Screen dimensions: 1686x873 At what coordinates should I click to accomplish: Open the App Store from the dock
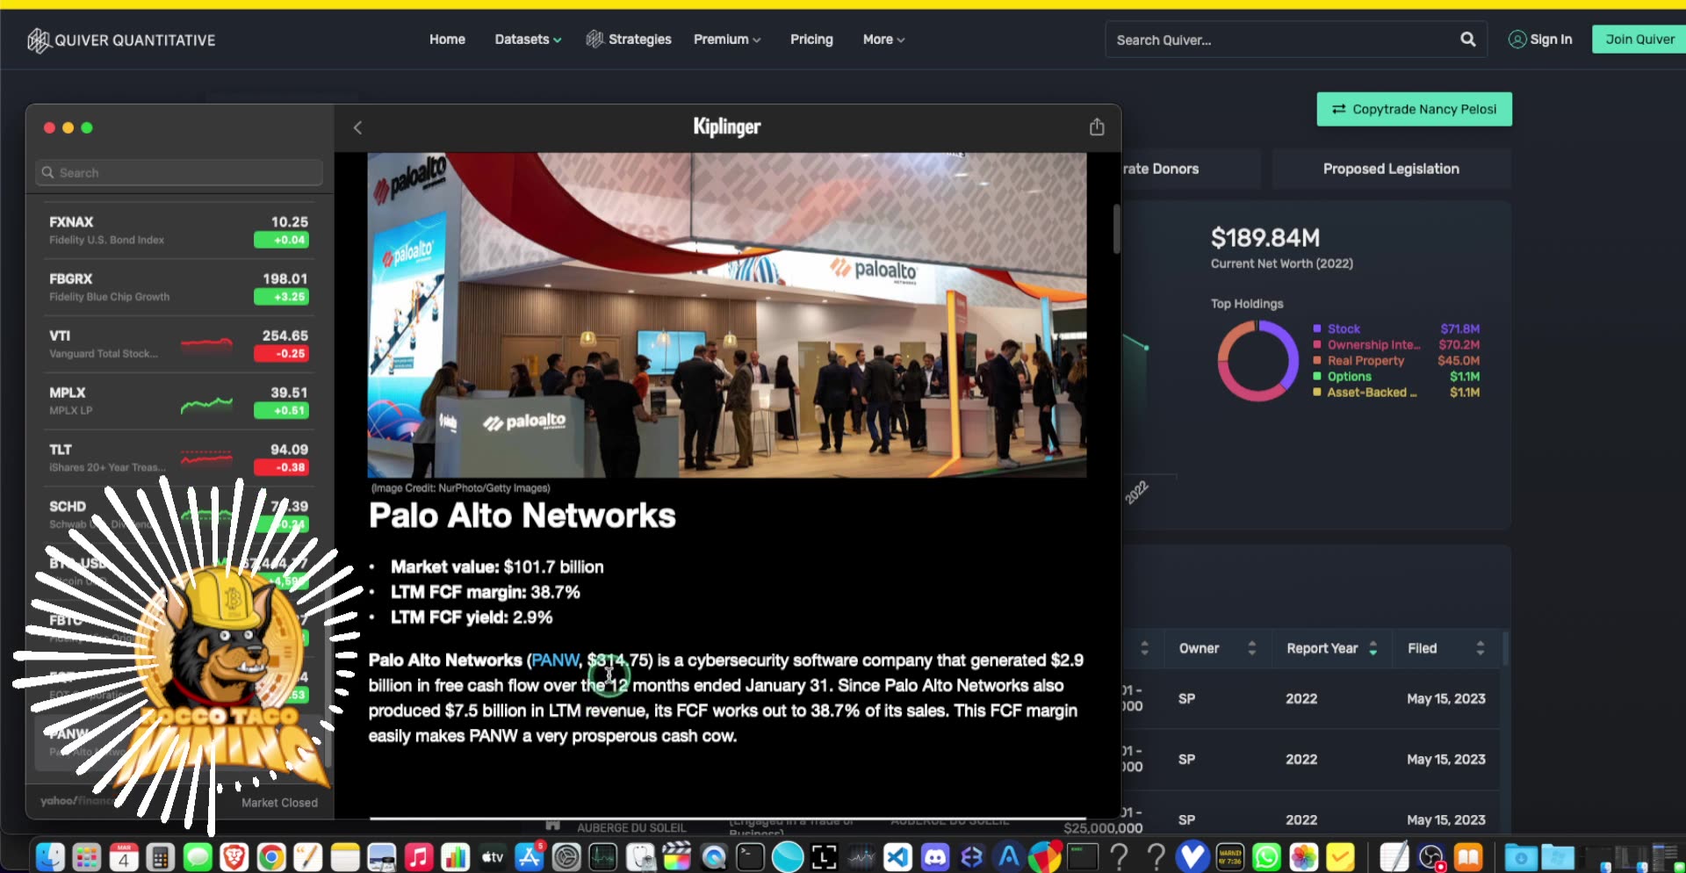point(530,855)
